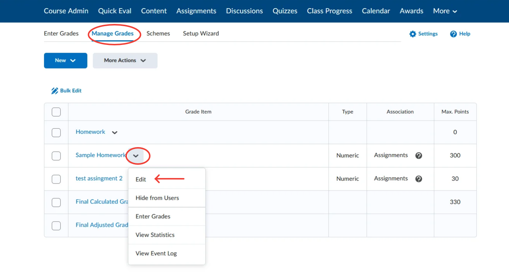Screen dimensions: 509x275
Task: Check the Homework category checkbox
Action: 56,132
